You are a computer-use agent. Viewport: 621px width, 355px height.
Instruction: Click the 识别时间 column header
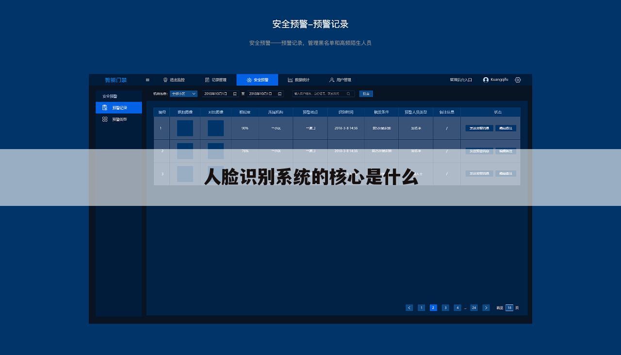[x=346, y=112]
